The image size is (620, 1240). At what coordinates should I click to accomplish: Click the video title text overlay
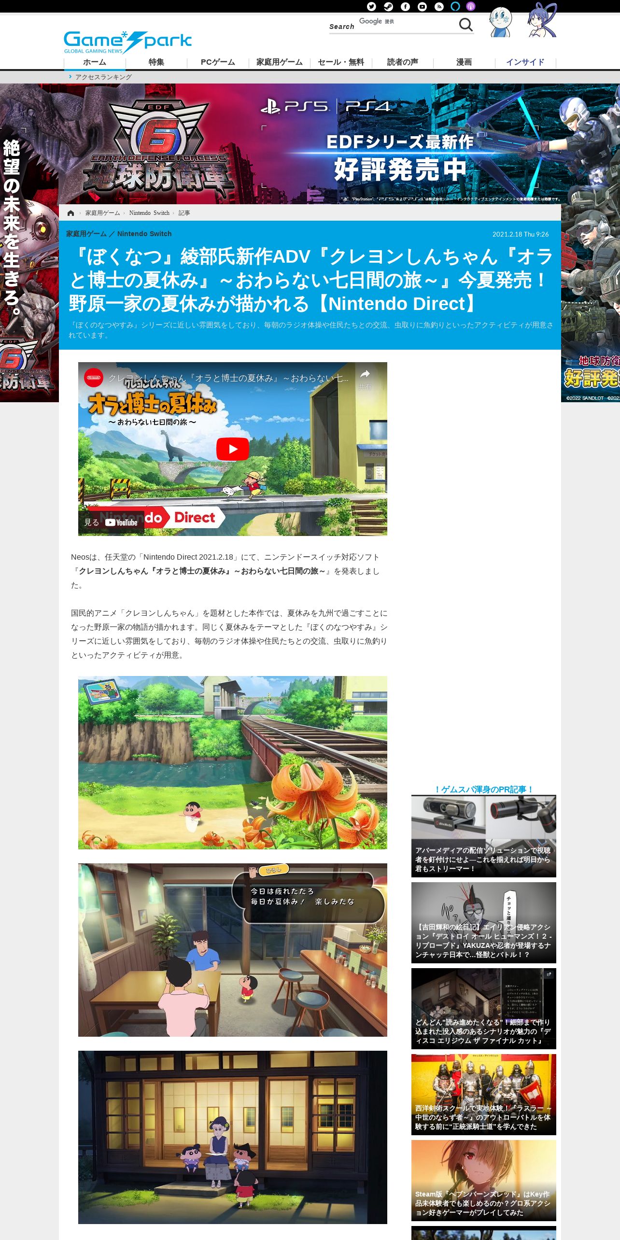[x=228, y=378]
